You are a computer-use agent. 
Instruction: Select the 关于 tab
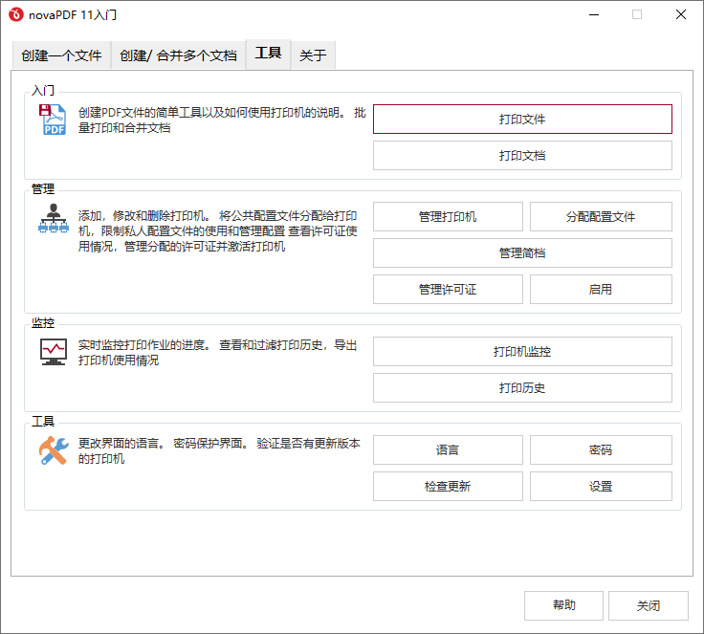coord(313,55)
